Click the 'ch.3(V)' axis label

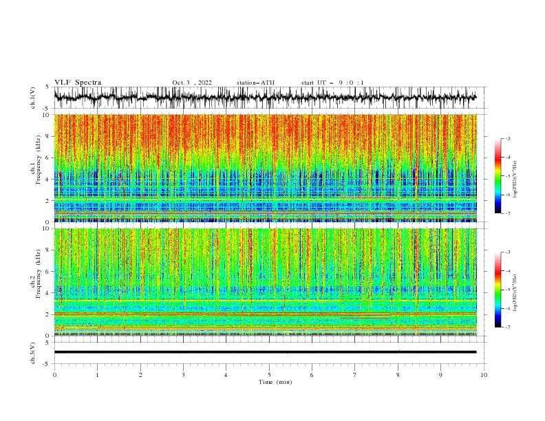[x=33, y=353]
